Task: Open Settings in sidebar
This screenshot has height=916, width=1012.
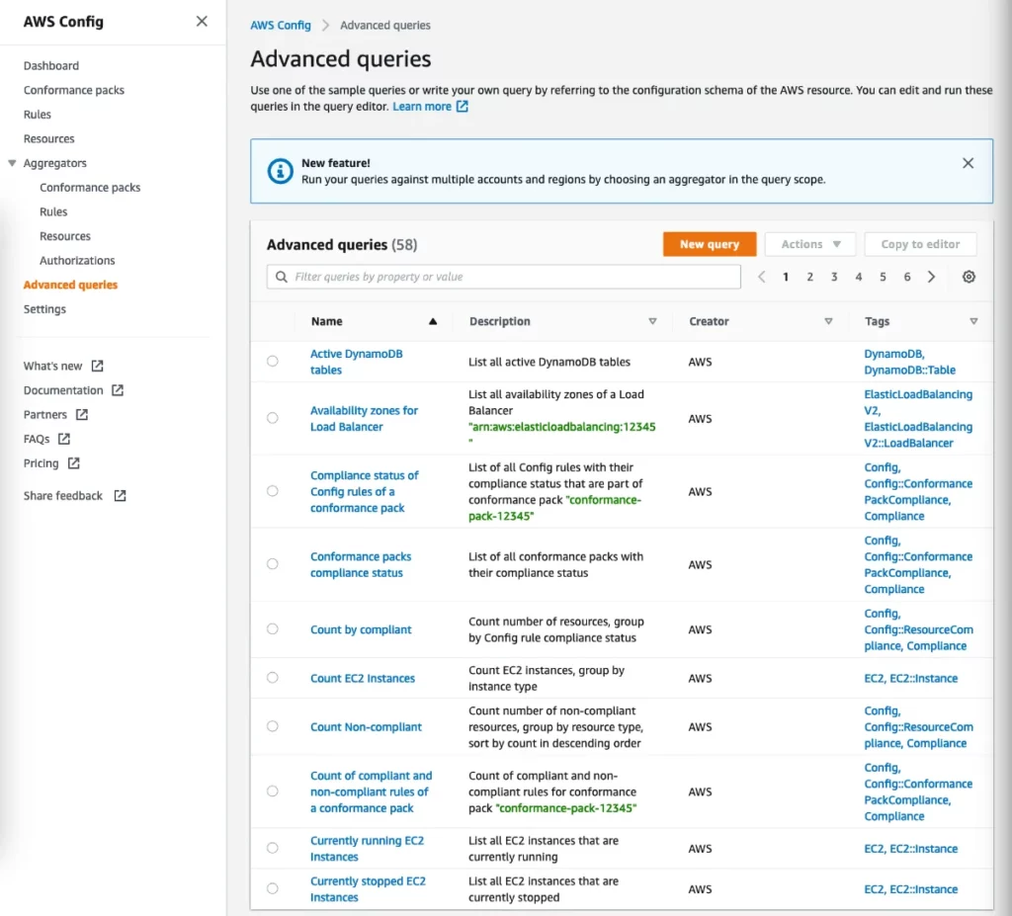Action: coord(44,309)
